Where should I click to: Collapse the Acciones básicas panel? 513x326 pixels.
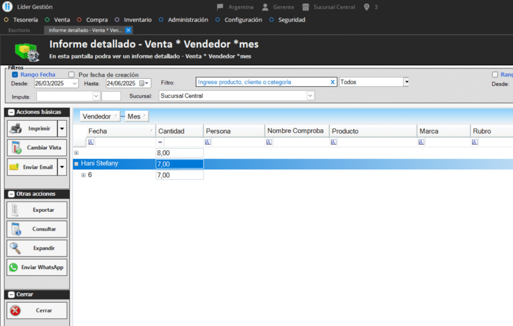[11, 112]
